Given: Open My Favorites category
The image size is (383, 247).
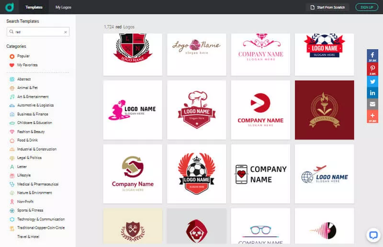Looking at the screenshot, I should pos(23,65).
